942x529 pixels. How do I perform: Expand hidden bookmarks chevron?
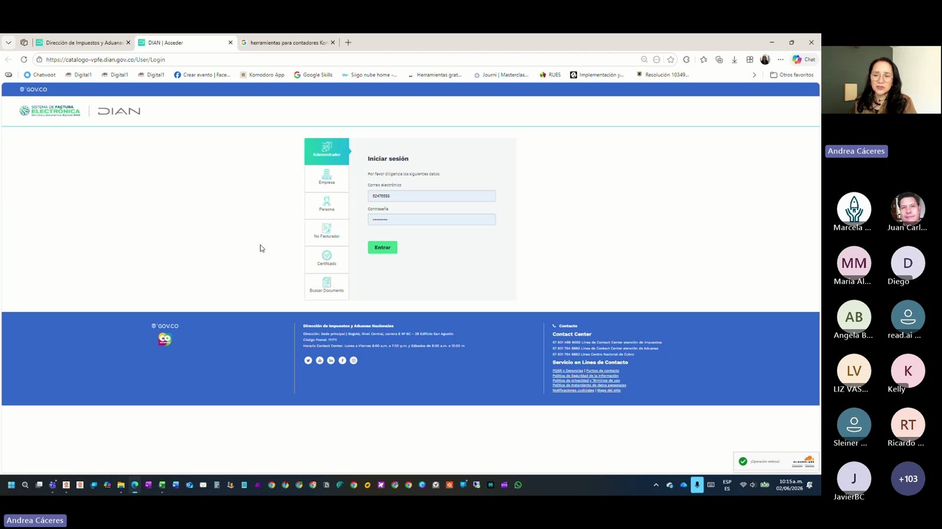tap(754, 75)
